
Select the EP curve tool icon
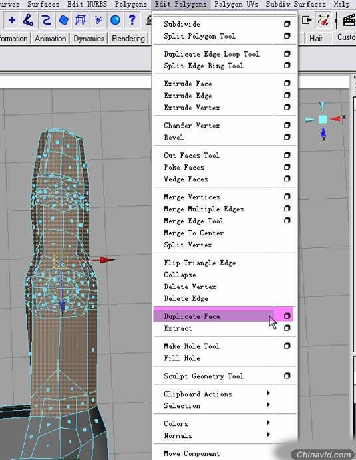(47, 20)
